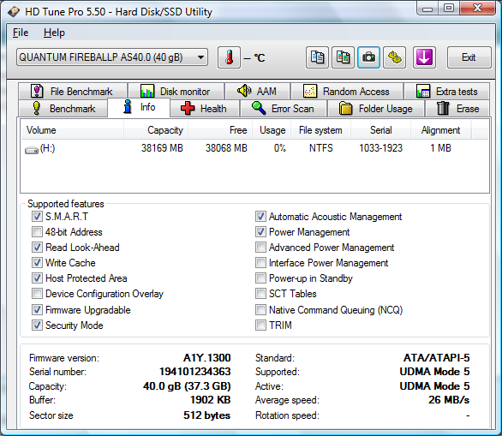Click the 1902 KB buffer value
Screen dimensions: 502x436
coord(211,400)
